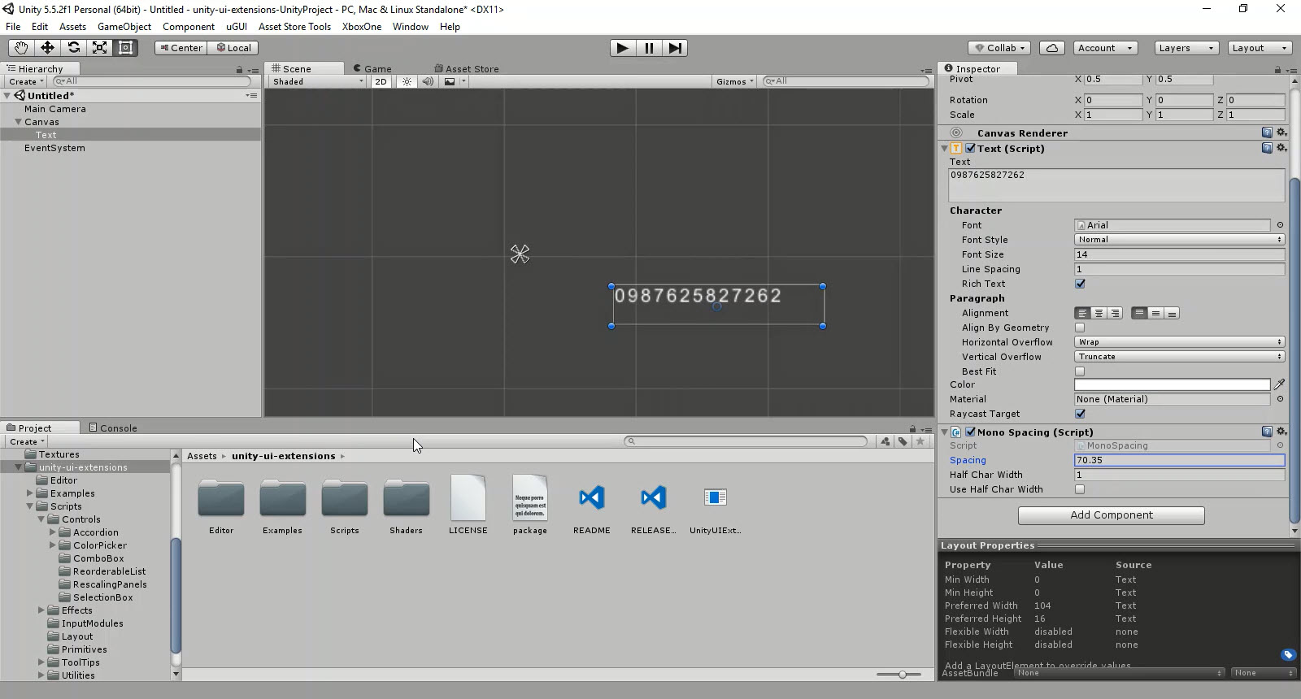Image resolution: width=1301 pixels, height=699 pixels.
Task: Select bottom vertical alignment
Action: (x=1172, y=313)
